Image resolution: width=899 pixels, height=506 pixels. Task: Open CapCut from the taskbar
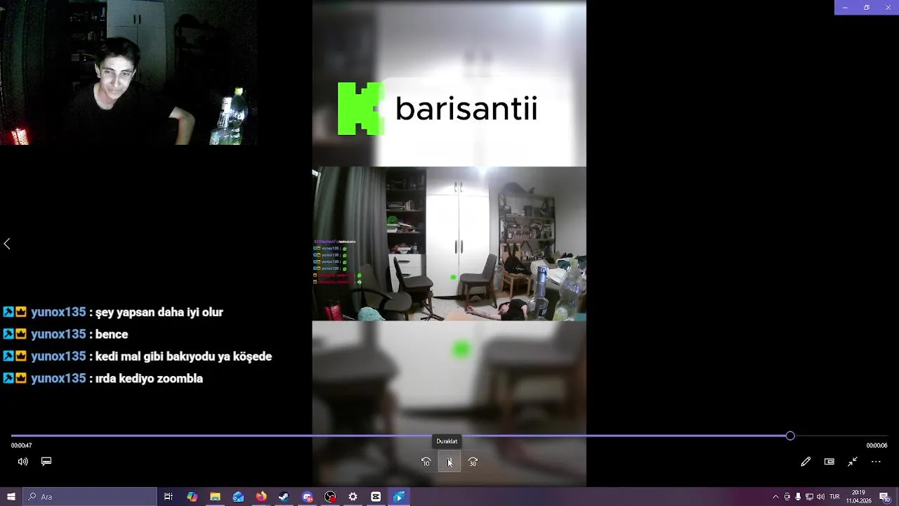click(376, 497)
